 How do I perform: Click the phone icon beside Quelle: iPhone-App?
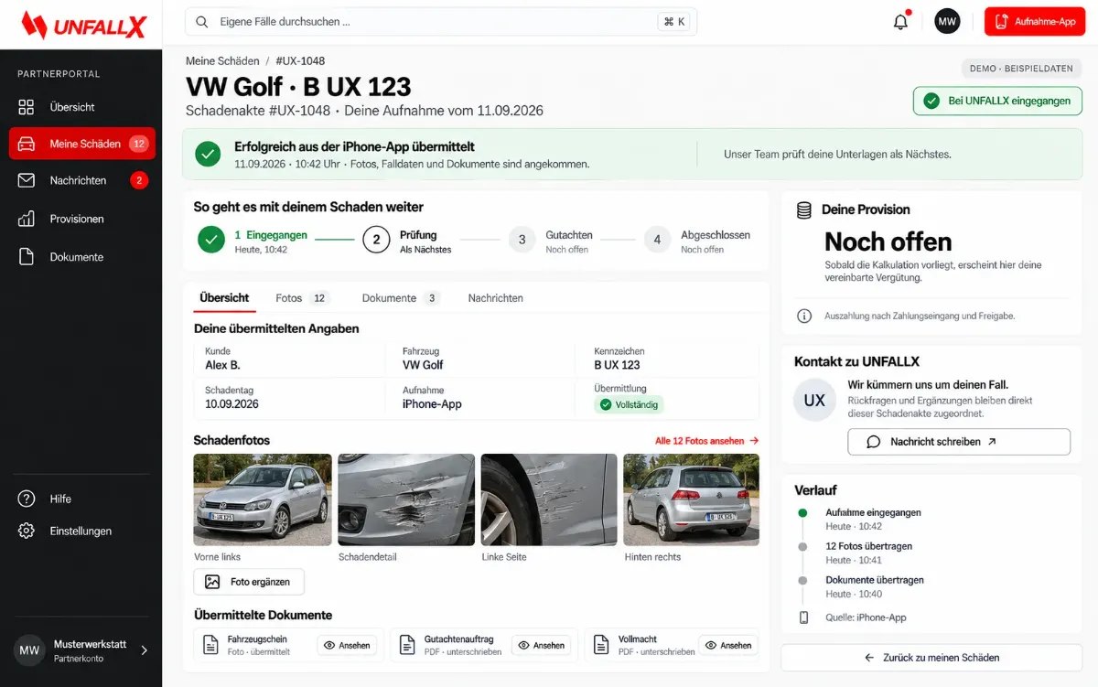[804, 617]
